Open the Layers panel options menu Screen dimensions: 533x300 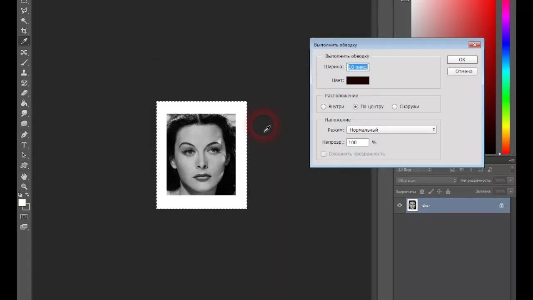pyautogui.click(x=512, y=160)
